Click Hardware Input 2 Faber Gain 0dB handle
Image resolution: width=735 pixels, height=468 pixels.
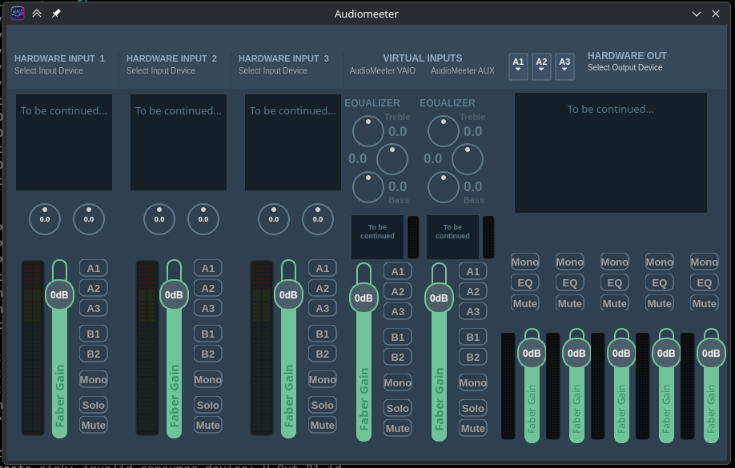(x=174, y=294)
